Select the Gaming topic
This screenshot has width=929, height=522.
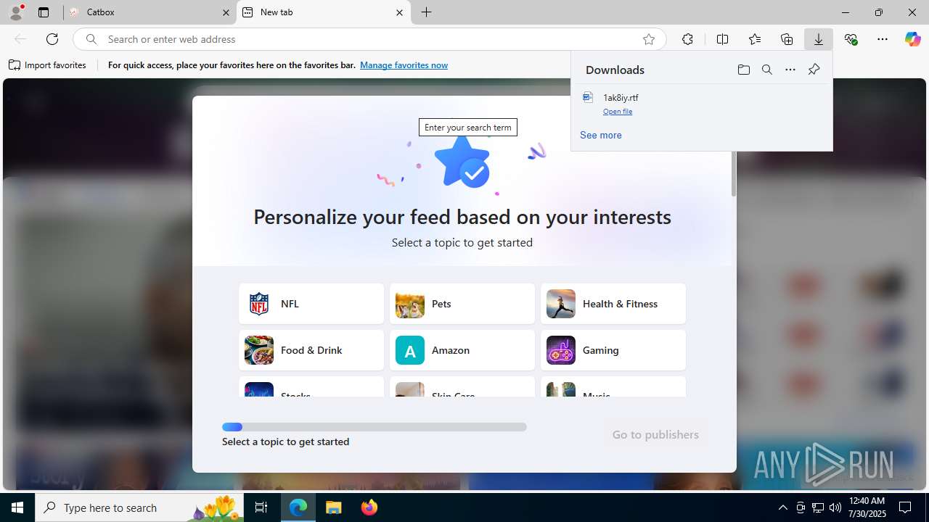click(613, 350)
